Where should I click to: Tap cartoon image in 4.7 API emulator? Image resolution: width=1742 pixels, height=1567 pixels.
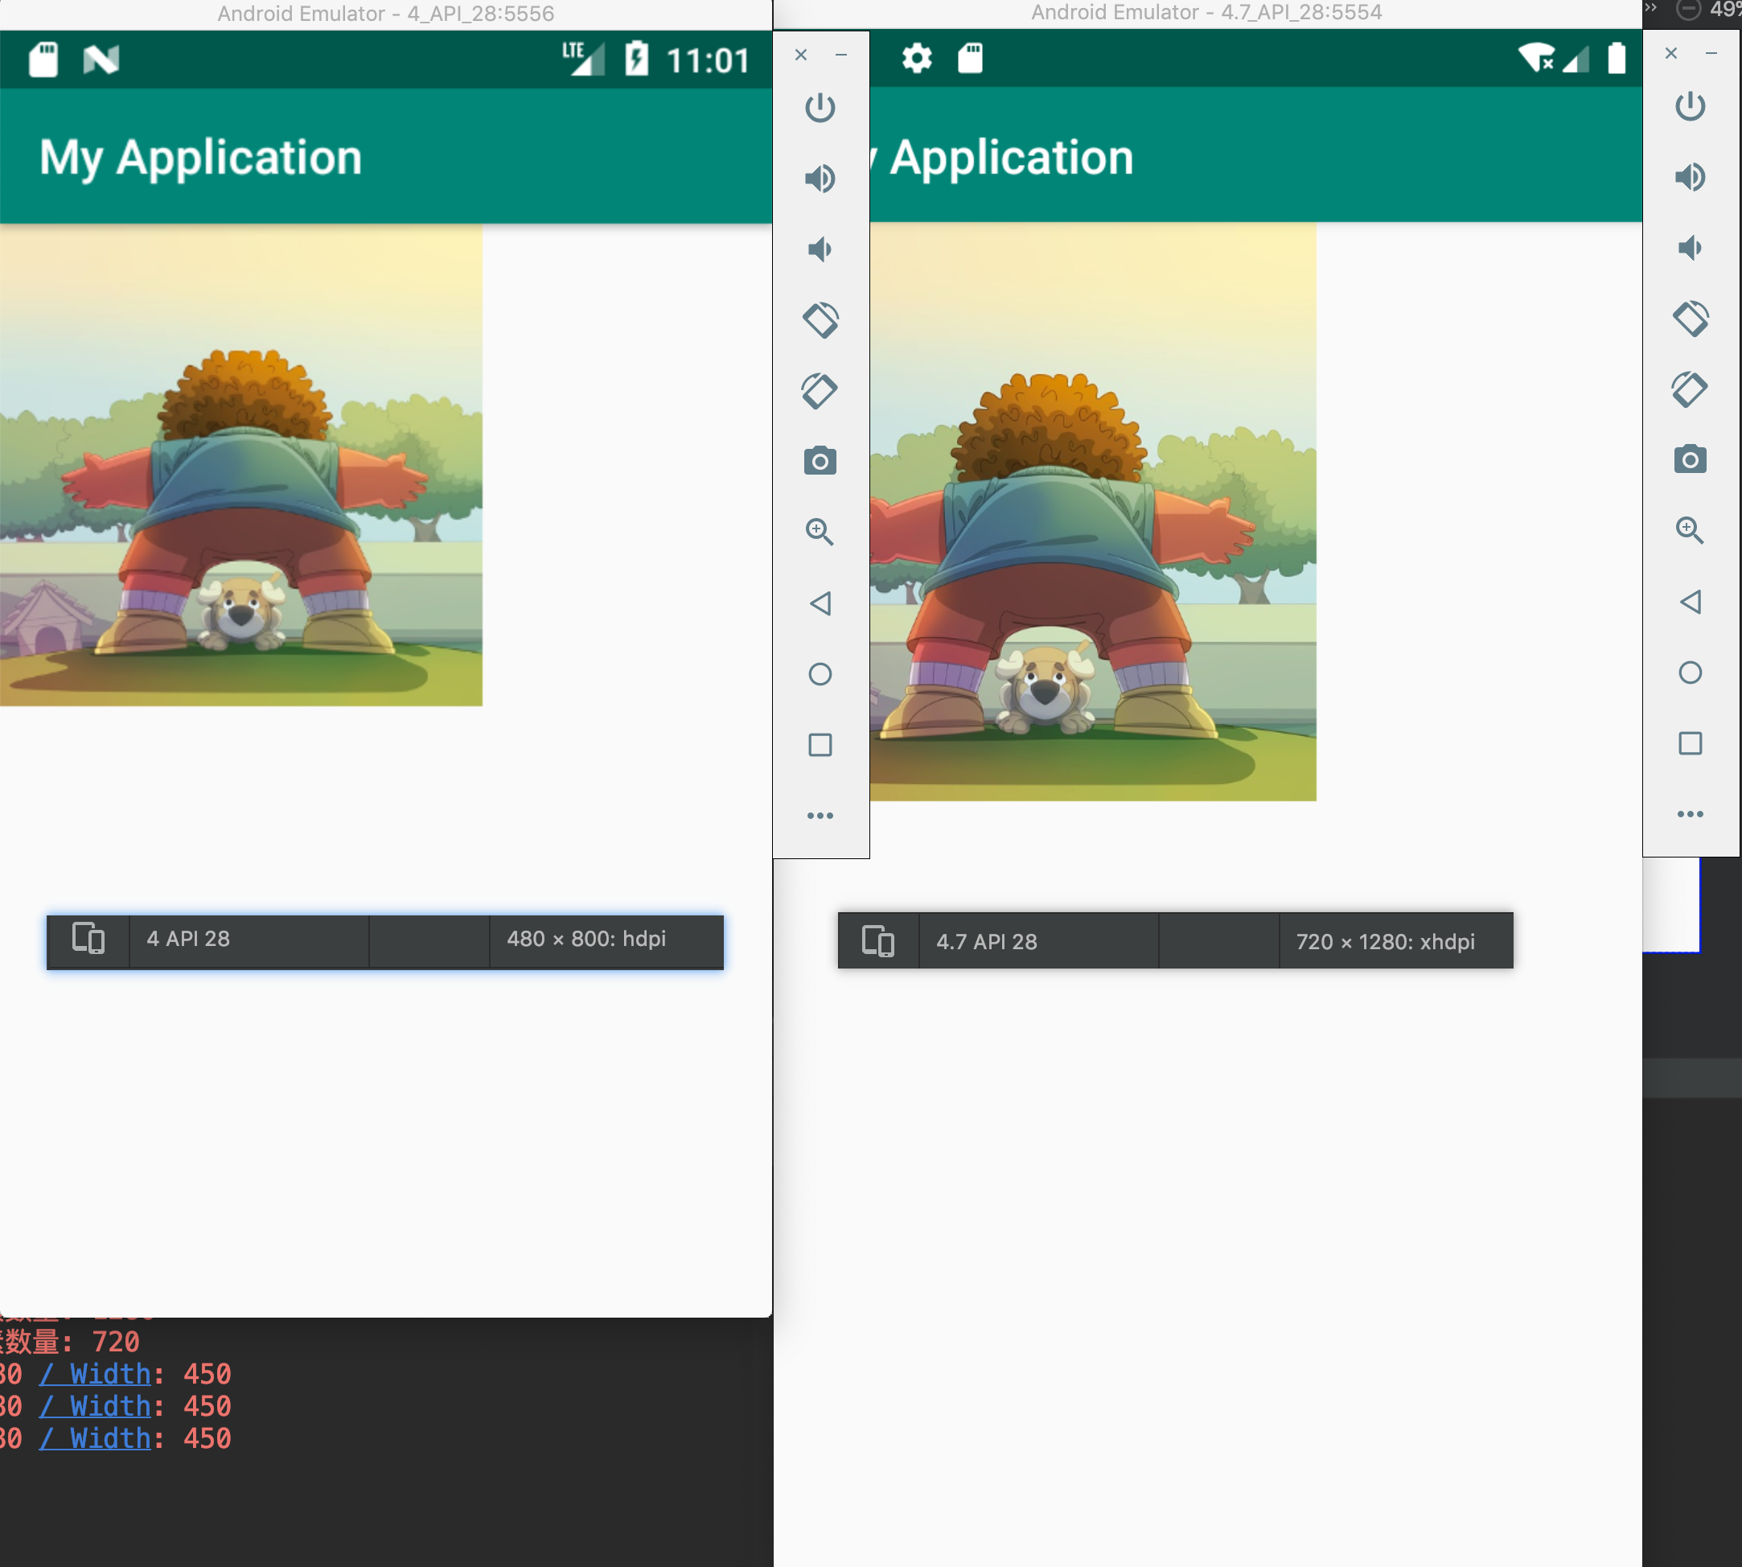pyautogui.click(x=1093, y=512)
